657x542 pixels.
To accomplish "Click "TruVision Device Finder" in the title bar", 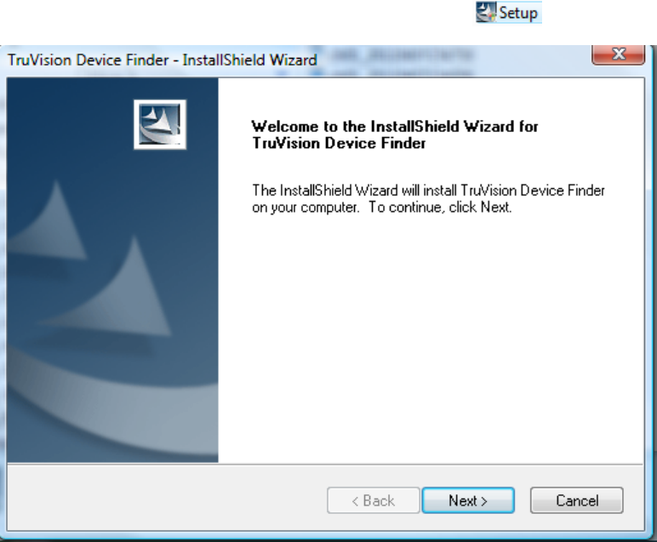I will click(x=88, y=60).
